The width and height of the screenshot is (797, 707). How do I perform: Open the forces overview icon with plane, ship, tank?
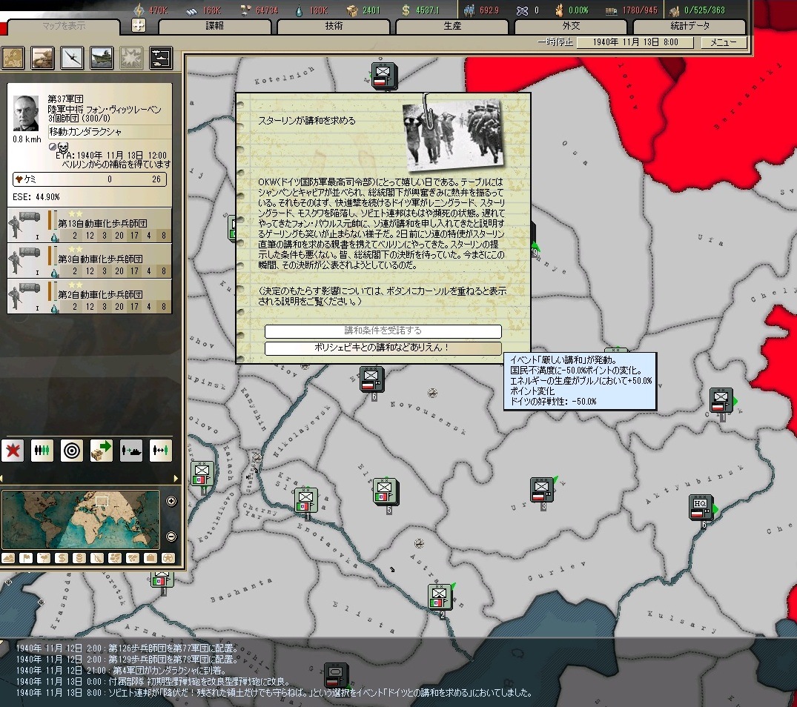tap(161, 57)
